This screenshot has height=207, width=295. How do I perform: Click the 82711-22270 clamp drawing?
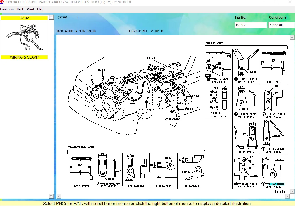(x=81, y=168)
